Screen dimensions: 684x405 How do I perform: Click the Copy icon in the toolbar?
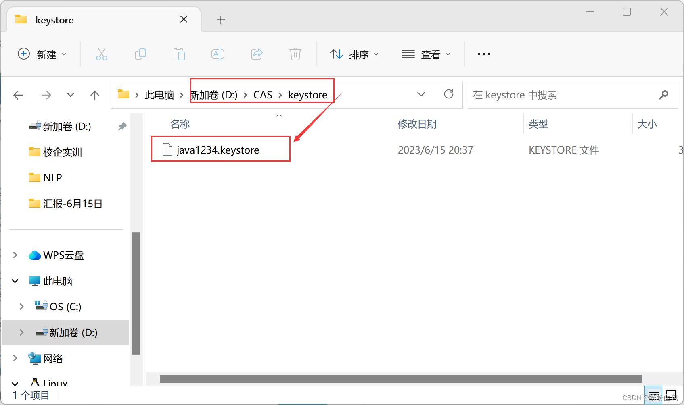(140, 54)
